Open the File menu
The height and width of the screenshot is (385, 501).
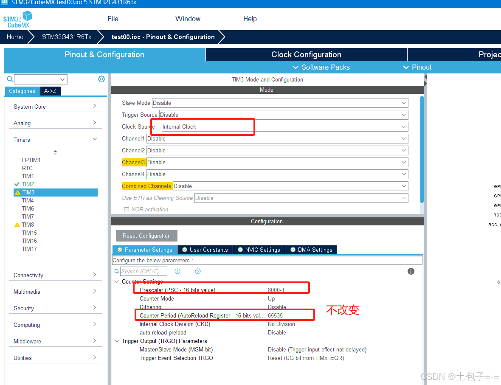113,19
